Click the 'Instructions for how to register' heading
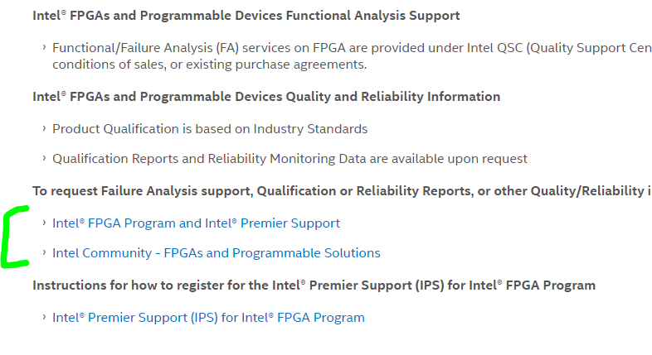 [314, 285]
